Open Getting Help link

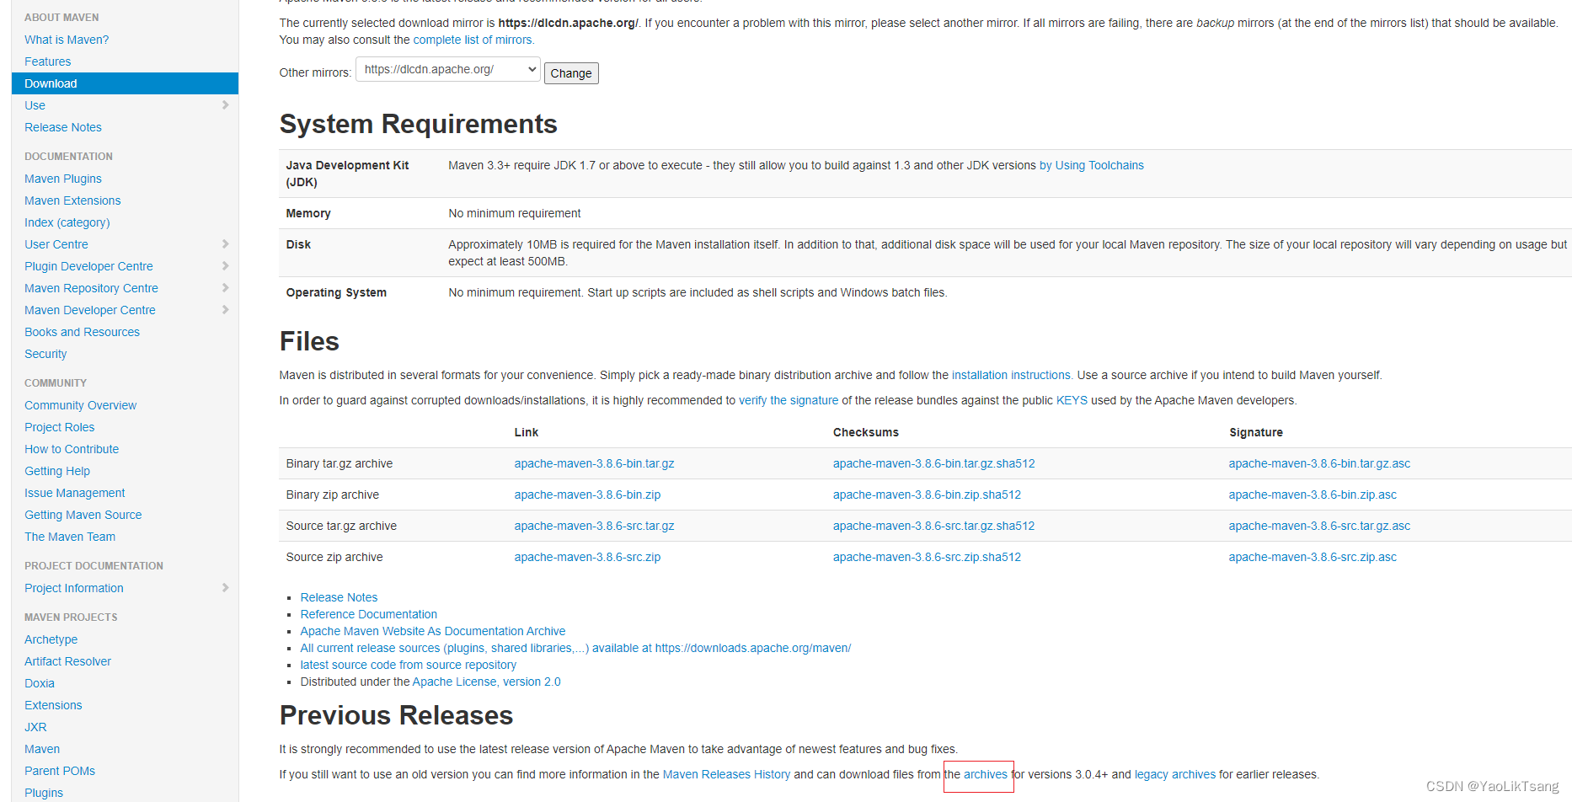57,471
